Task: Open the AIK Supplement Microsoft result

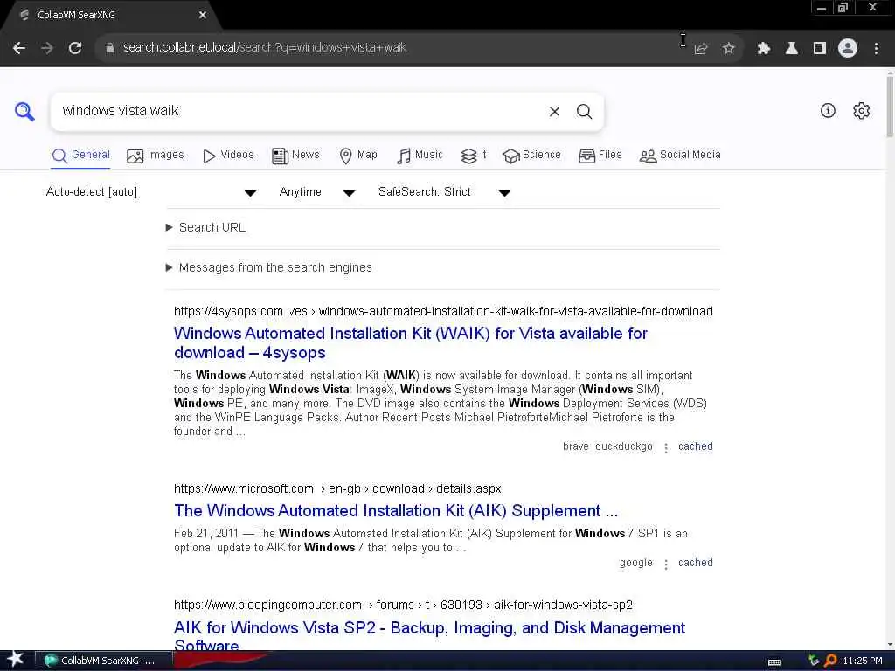Action: (396, 510)
